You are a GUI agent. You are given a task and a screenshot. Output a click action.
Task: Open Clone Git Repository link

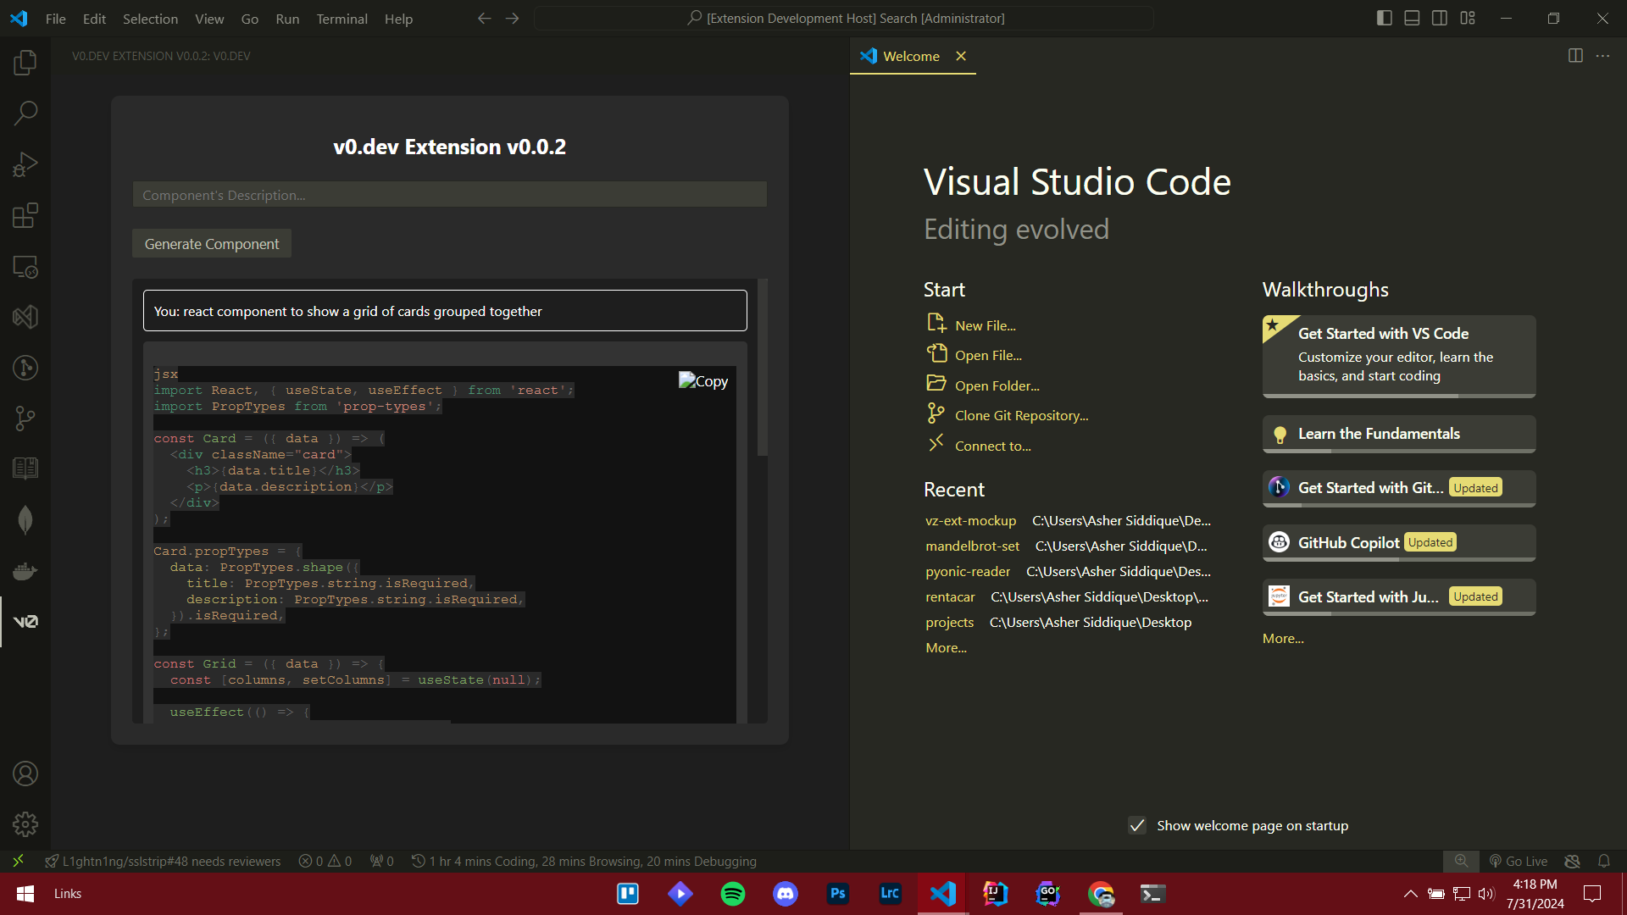[x=1021, y=414]
